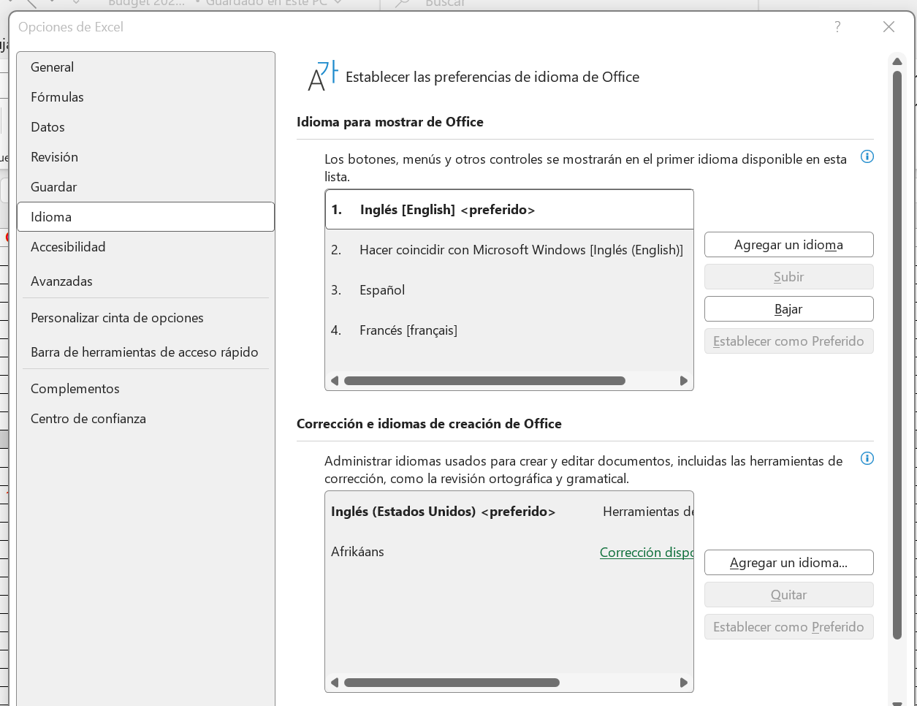Click info icon for display language section
Image resolution: width=917 pixels, height=706 pixels.
click(867, 156)
